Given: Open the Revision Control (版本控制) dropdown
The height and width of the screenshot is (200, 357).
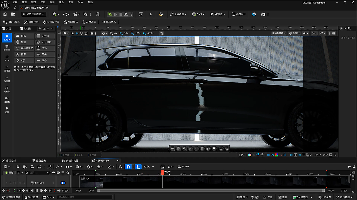Looking at the screenshot, I should (x=345, y=197).
